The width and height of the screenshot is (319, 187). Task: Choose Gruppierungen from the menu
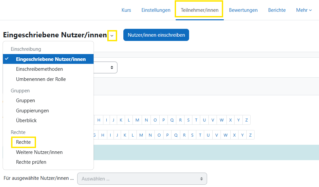[32, 111]
